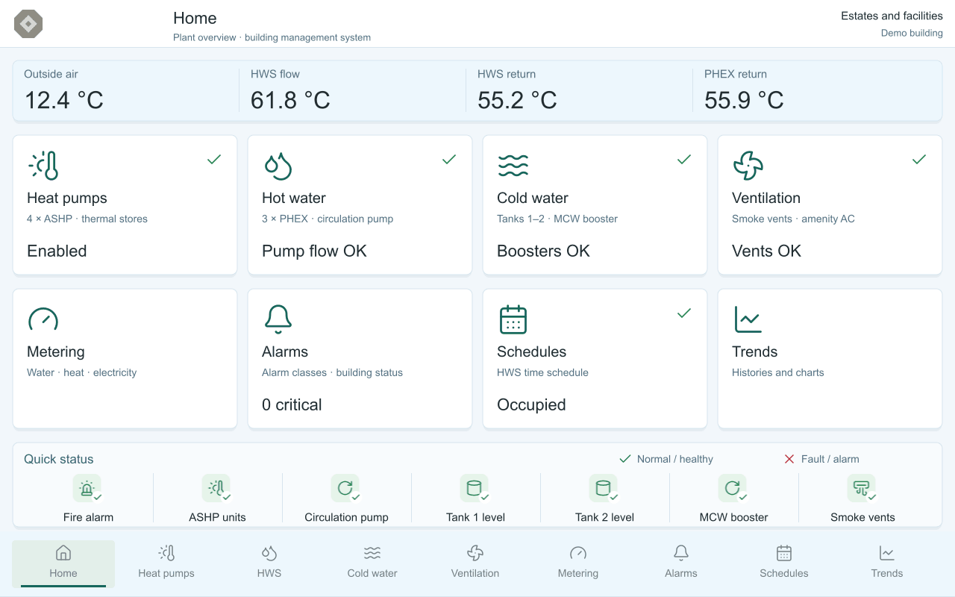This screenshot has height=597, width=955.
Task: Click the Circulation pump quick status icon
Action: click(x=345, y=489)
